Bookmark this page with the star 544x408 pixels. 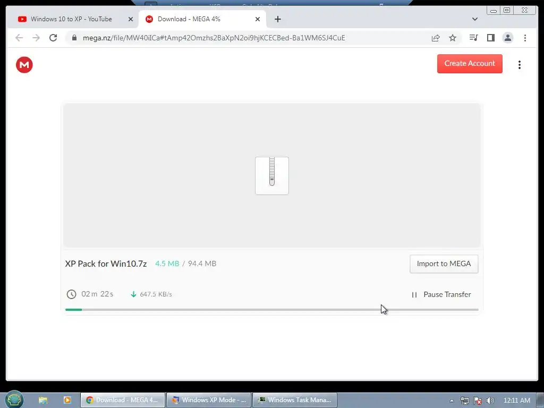pyautogui.click(x=453, y=38)
